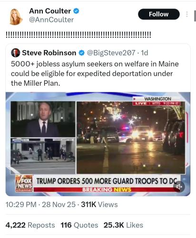196x238 pixels.
Task: Click the Ann Coulter display name
Action: click(50, 11)
